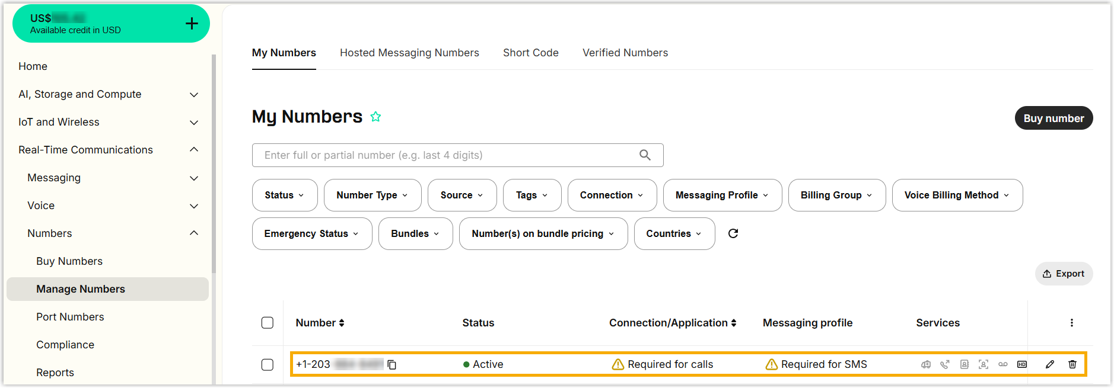Export the numbers list
This screenshot has width=1114, height=388.
click(x=1064, y=274)
